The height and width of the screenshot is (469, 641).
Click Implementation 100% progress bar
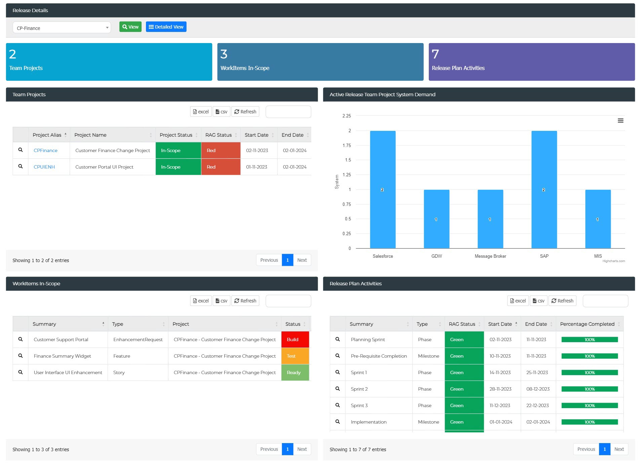point(590,422)
